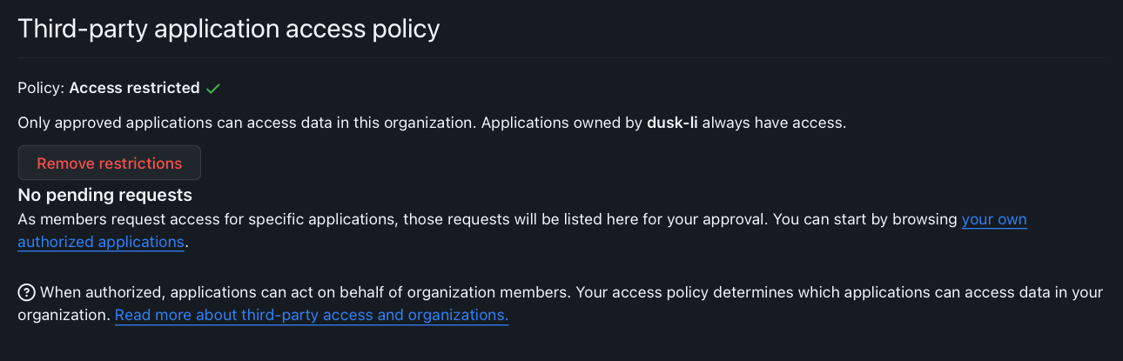Click the bold 'Access restricted' policy status
The width and height of the screenshot is (1123, 361).
(x=134, y=88)
